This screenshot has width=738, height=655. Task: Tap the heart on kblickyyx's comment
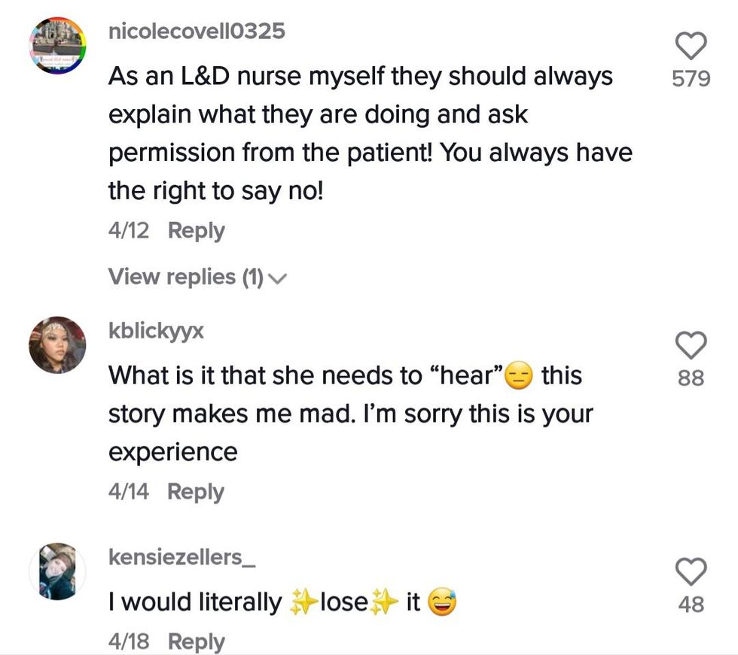pyautogui.click(x=691, y=345)
